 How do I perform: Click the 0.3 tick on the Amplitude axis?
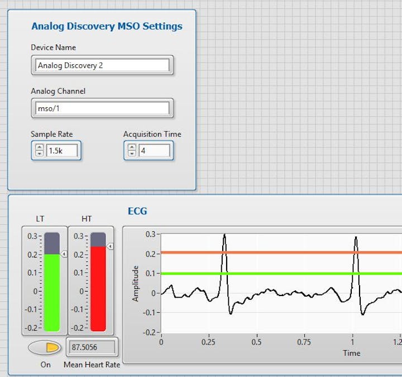151,234
